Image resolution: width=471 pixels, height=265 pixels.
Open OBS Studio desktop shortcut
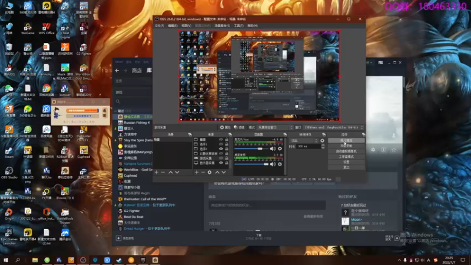coord(9,173)
